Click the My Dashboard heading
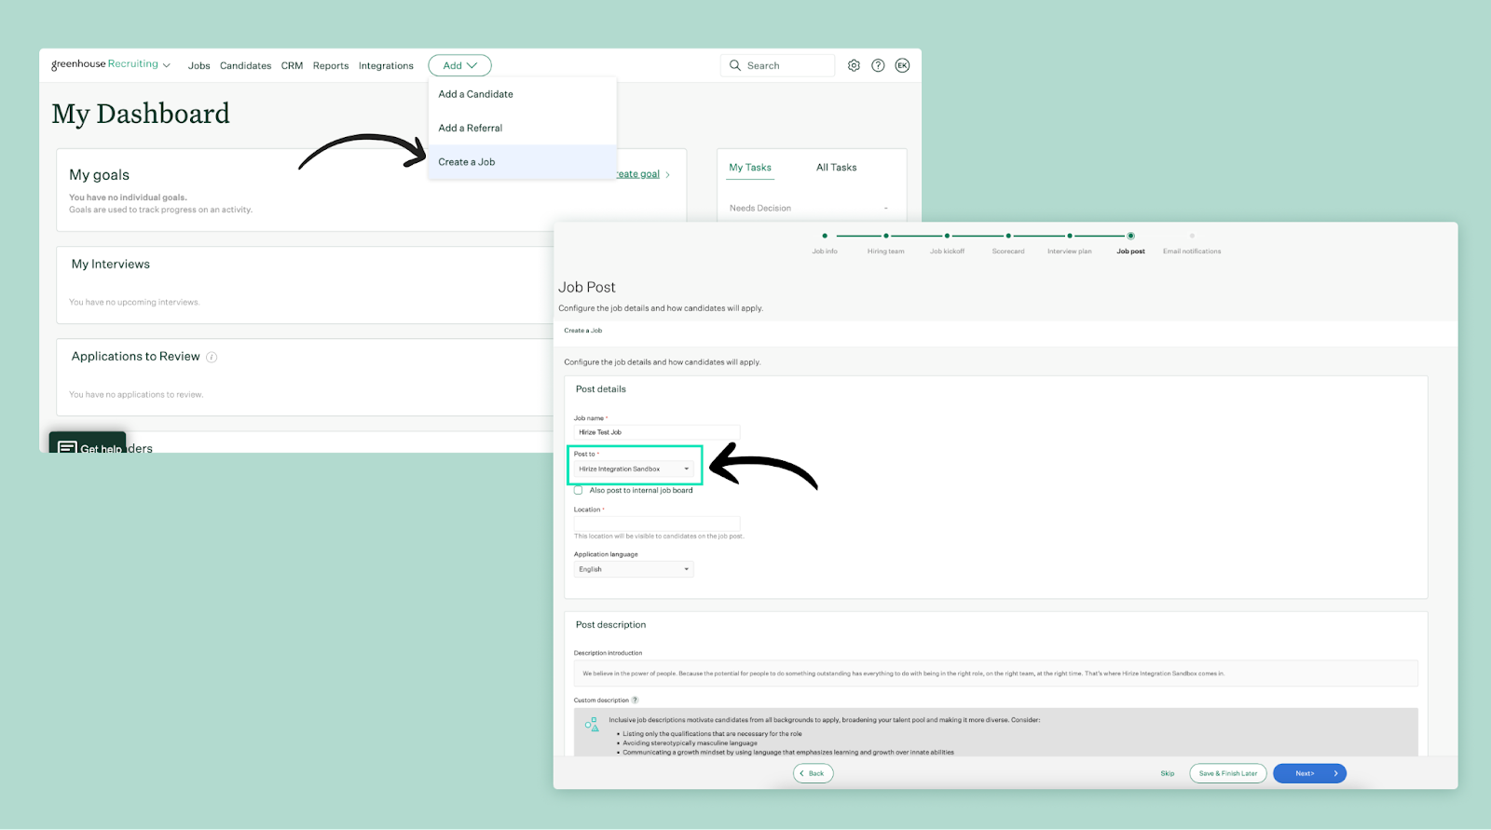This screenshot has height=830, width=1491. point(141,114)
